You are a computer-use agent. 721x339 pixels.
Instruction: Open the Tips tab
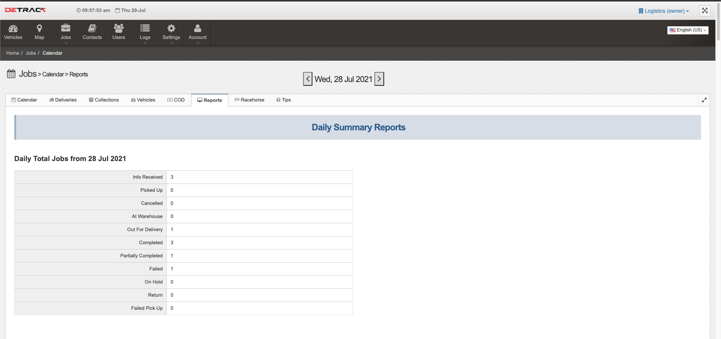284,100
